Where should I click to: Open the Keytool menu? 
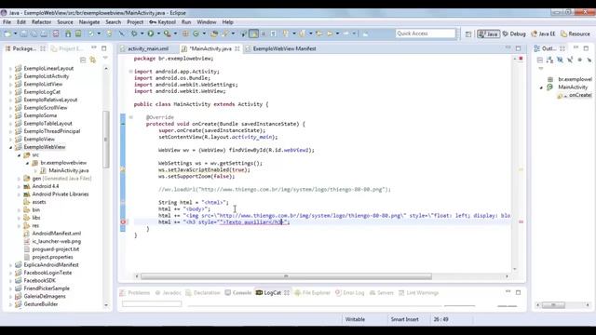[x=162, y=22]
